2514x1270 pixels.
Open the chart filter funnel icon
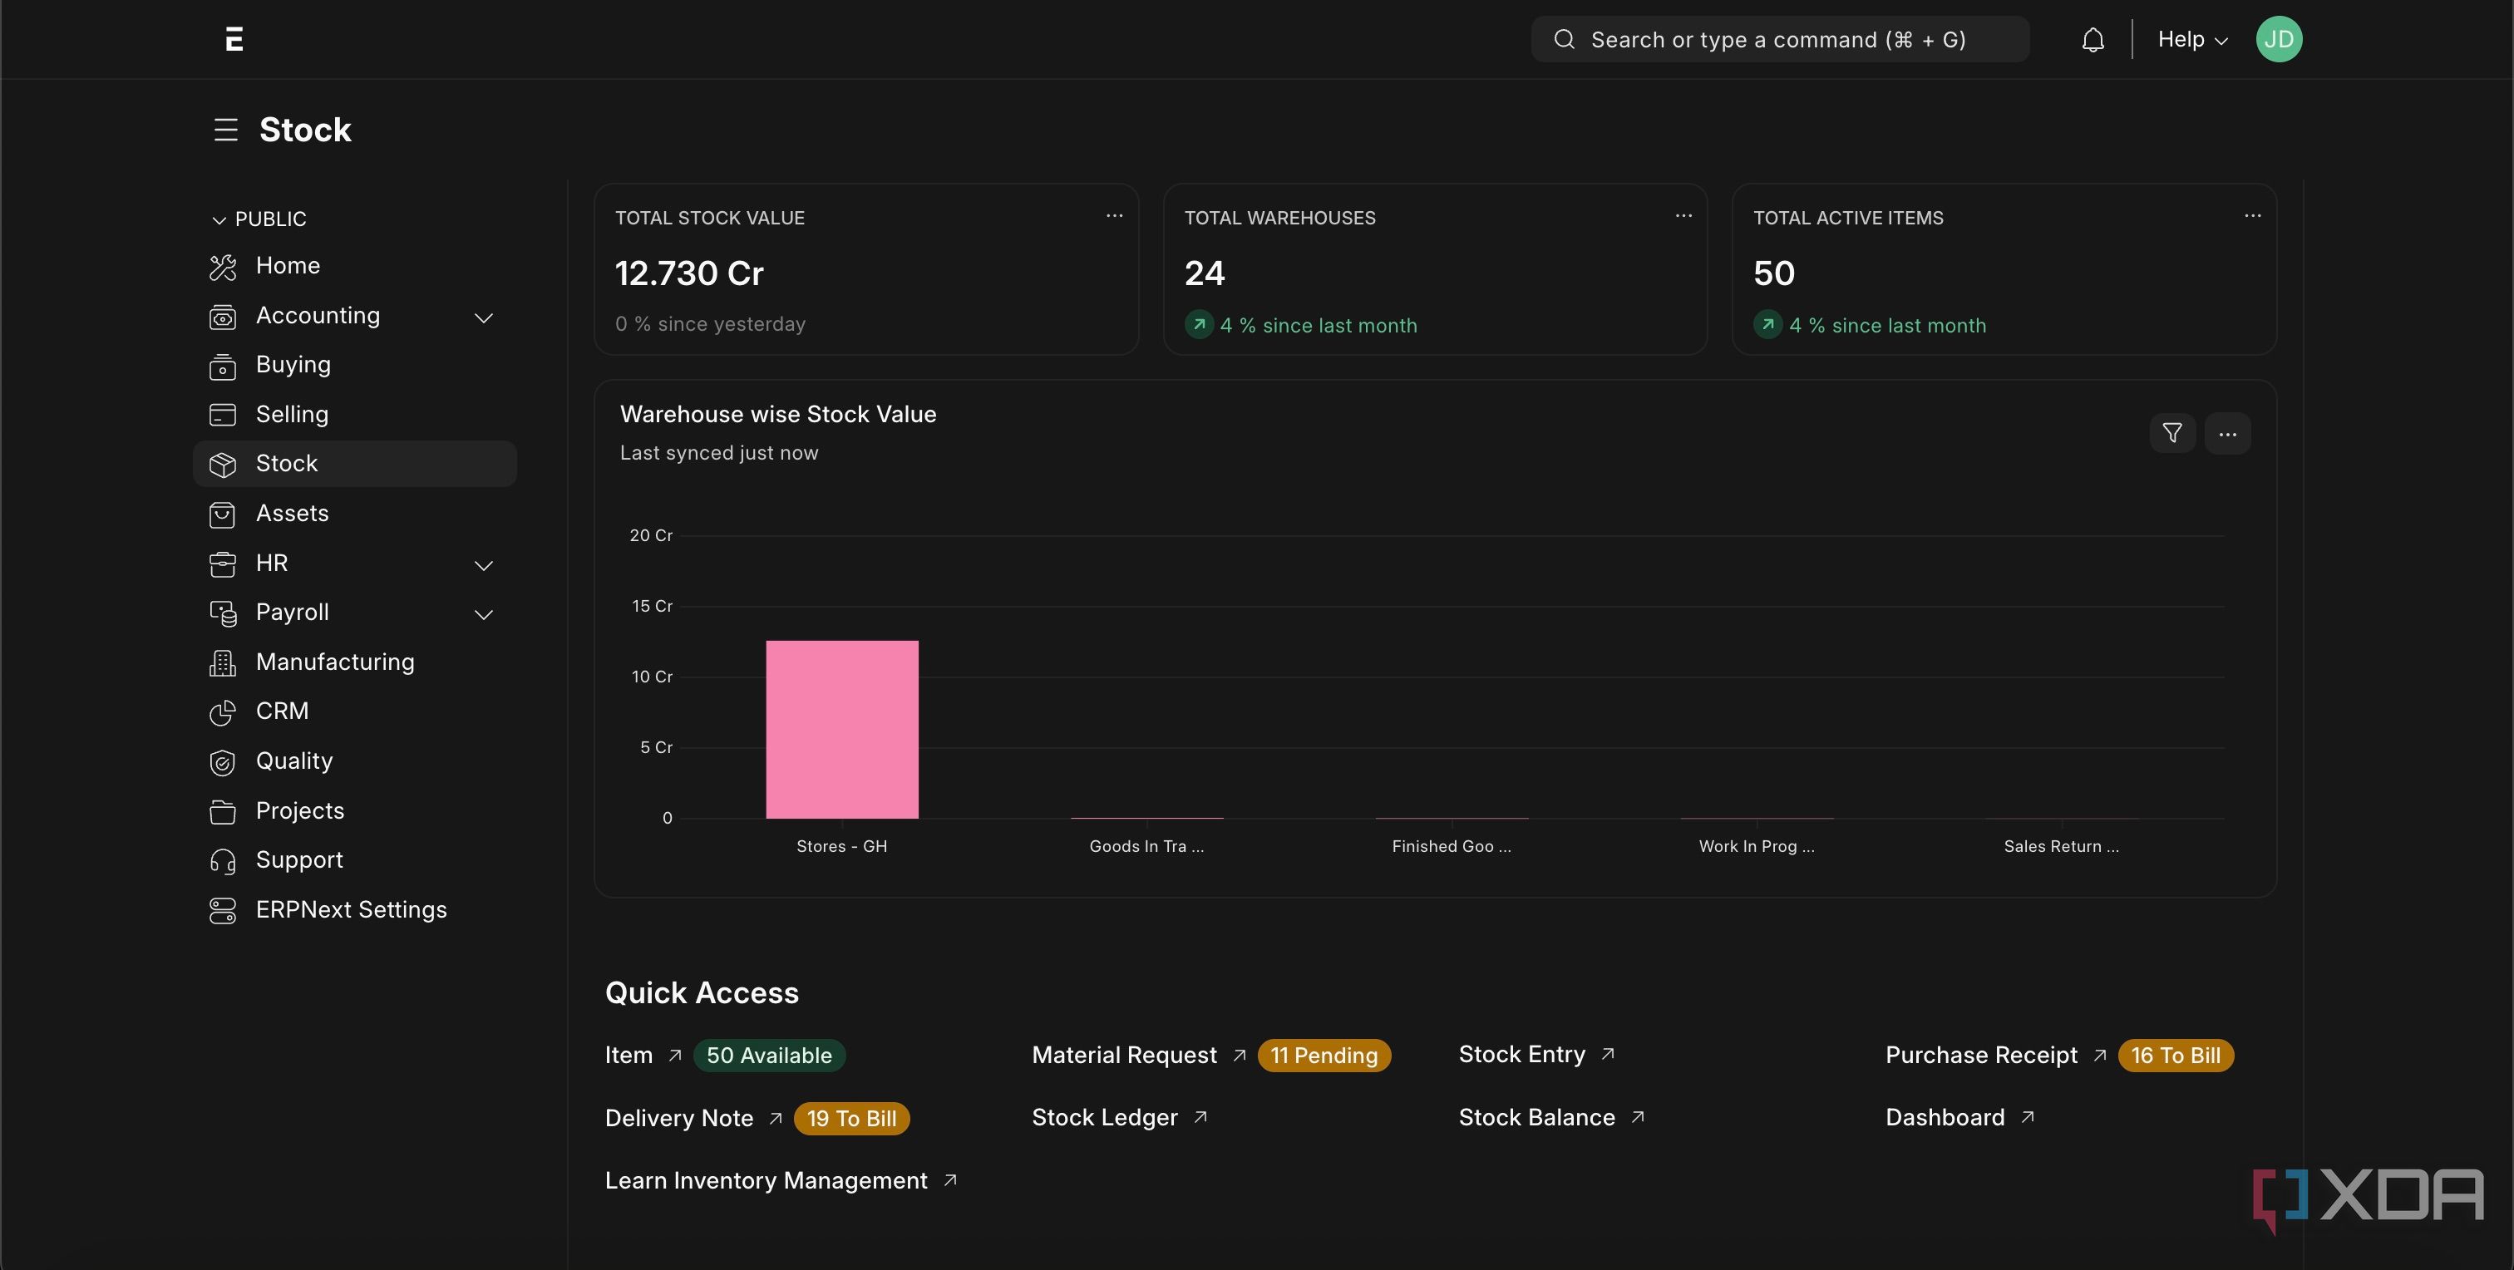pos(2172,433)
